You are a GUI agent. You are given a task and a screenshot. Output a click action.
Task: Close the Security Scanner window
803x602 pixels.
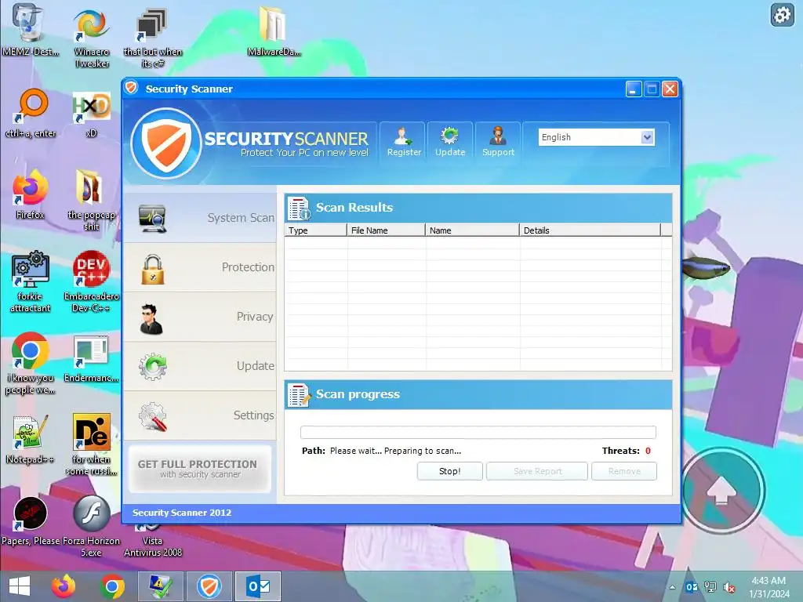pyautogui.click(x=670, y=89)
